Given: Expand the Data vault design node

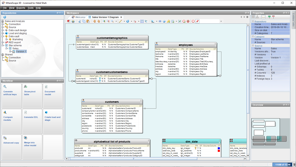Looking at the screenshot, I should click(3, 30).
